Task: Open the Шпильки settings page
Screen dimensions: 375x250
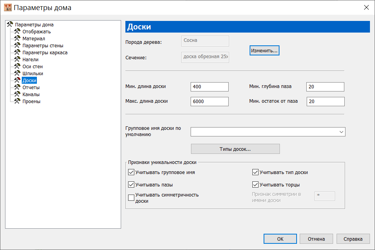Action: pos(33,73)
